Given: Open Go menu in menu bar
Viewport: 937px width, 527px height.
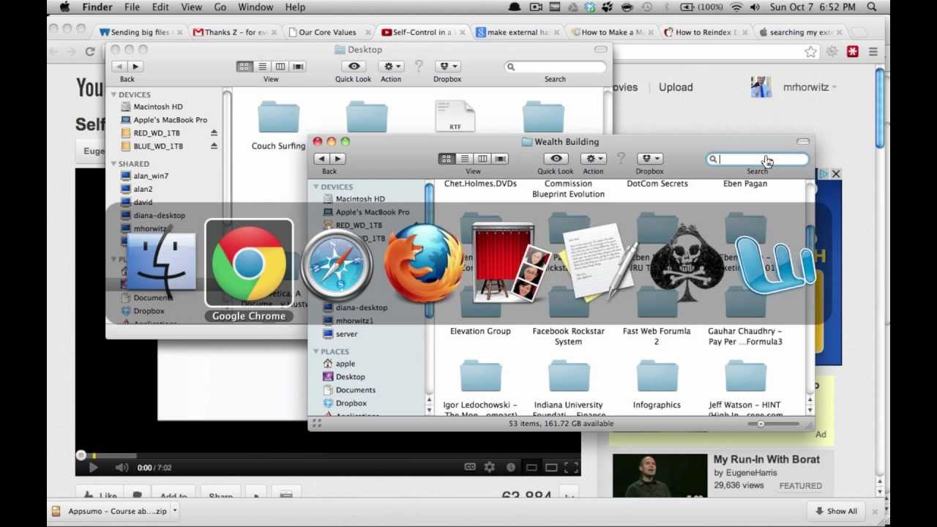Looking at the screenshot, I should (220, 7).
